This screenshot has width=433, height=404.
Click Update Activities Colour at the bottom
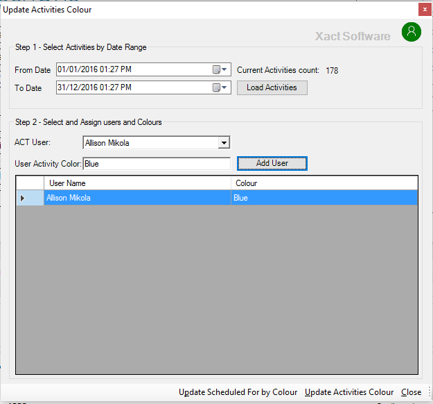[x=349, y=392]
